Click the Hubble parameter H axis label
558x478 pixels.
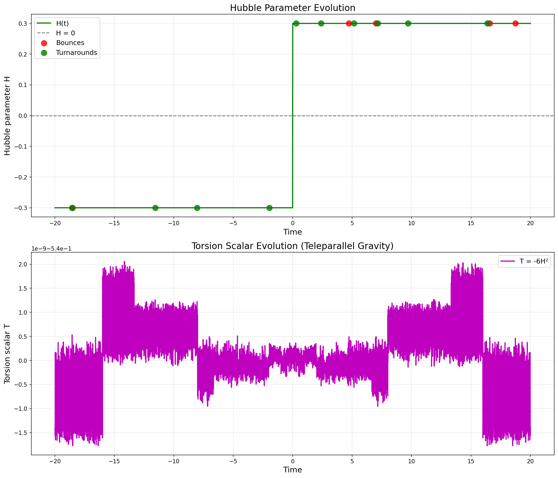click(x=7, y=116)
